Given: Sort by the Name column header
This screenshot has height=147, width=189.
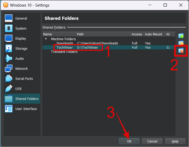Looking at the screenshot, I should tap(59, 34).
